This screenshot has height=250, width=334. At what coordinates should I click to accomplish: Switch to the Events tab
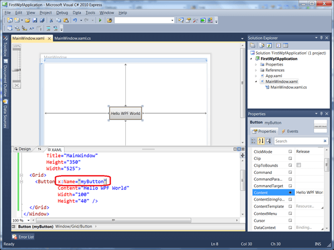290,131
